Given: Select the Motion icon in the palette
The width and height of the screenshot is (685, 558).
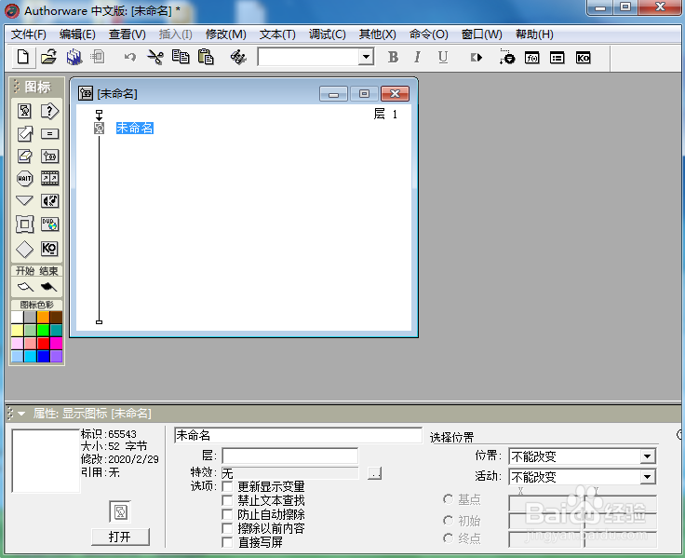Looking at the screenshot, I should click(x=24, y=134).
